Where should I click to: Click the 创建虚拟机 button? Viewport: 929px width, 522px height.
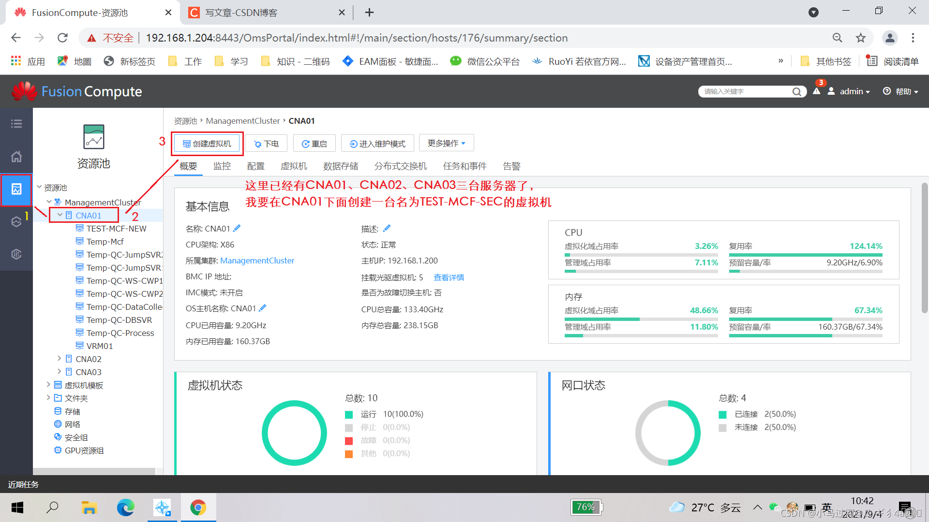pos(207,143)
